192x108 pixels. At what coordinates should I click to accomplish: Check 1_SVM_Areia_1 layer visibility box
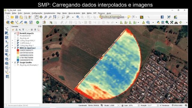click(15, 43)
